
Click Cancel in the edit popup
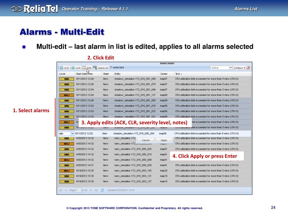tap(145, 140)
